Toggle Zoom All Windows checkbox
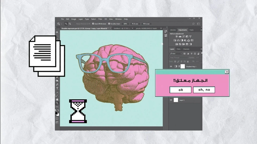The height and width of the screenshot is (144, 257). coord(93,24)
